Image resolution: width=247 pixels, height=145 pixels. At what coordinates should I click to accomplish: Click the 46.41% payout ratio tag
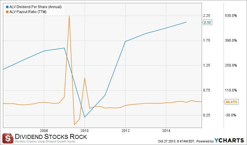pos(232,102)
